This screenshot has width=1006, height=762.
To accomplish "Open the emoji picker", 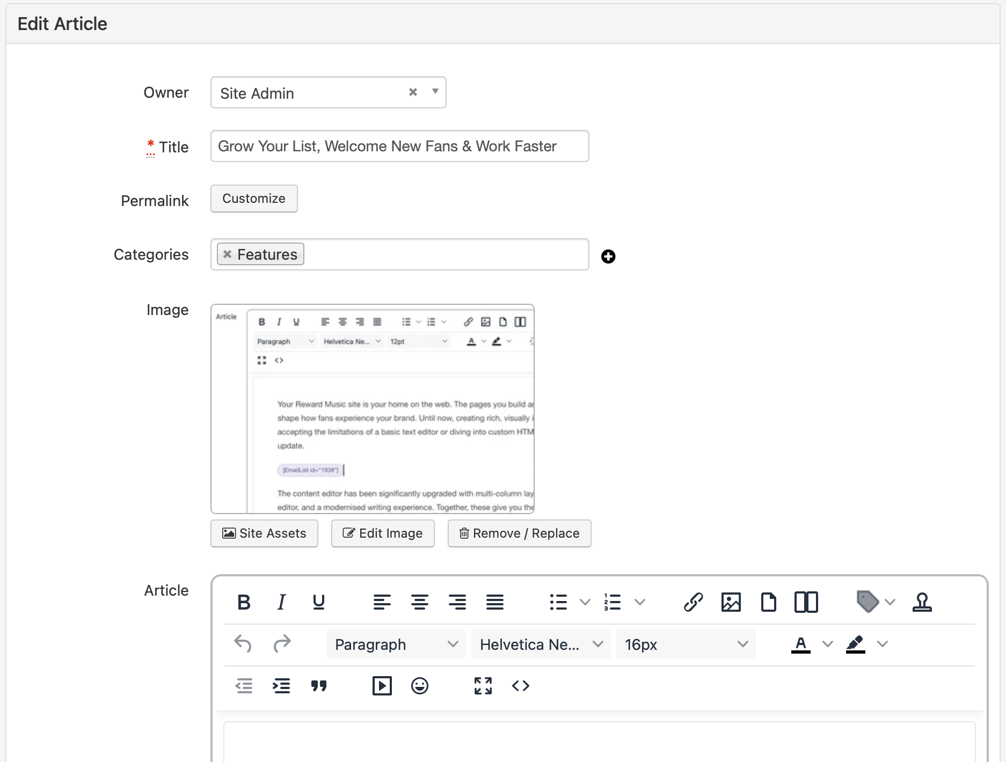I will (420, 686).
